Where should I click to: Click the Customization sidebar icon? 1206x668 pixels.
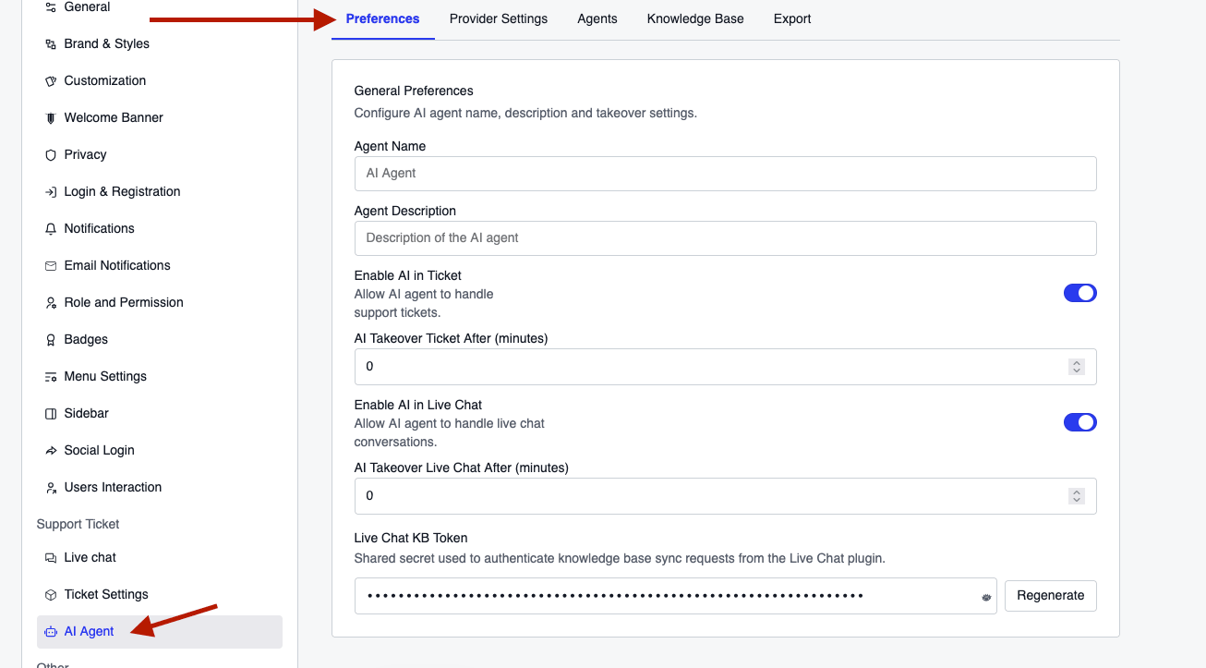pyautogui.click(x=51, y=81)
